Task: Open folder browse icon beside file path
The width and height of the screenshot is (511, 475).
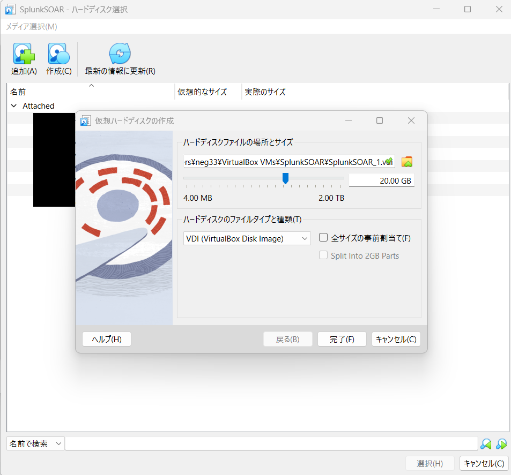Action: 407,162
